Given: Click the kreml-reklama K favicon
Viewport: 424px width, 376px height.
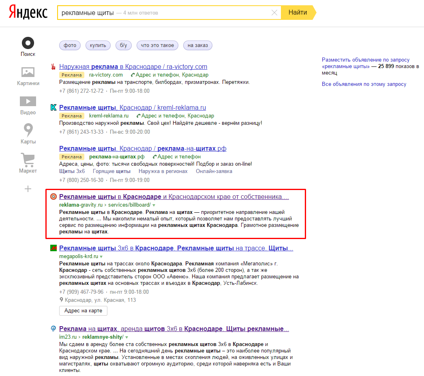Looking at the screenshot, I should pos(54,107).
